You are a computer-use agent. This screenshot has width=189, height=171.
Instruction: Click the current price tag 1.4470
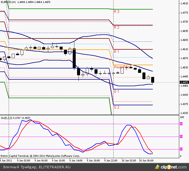tap(184, 82)
